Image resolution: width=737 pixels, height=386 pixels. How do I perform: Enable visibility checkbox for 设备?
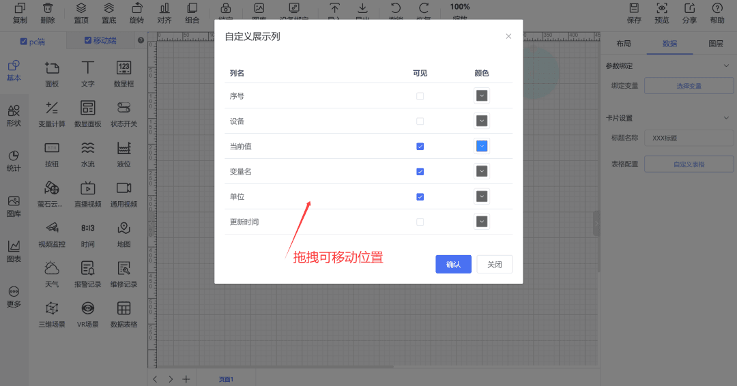pos(420,121)
